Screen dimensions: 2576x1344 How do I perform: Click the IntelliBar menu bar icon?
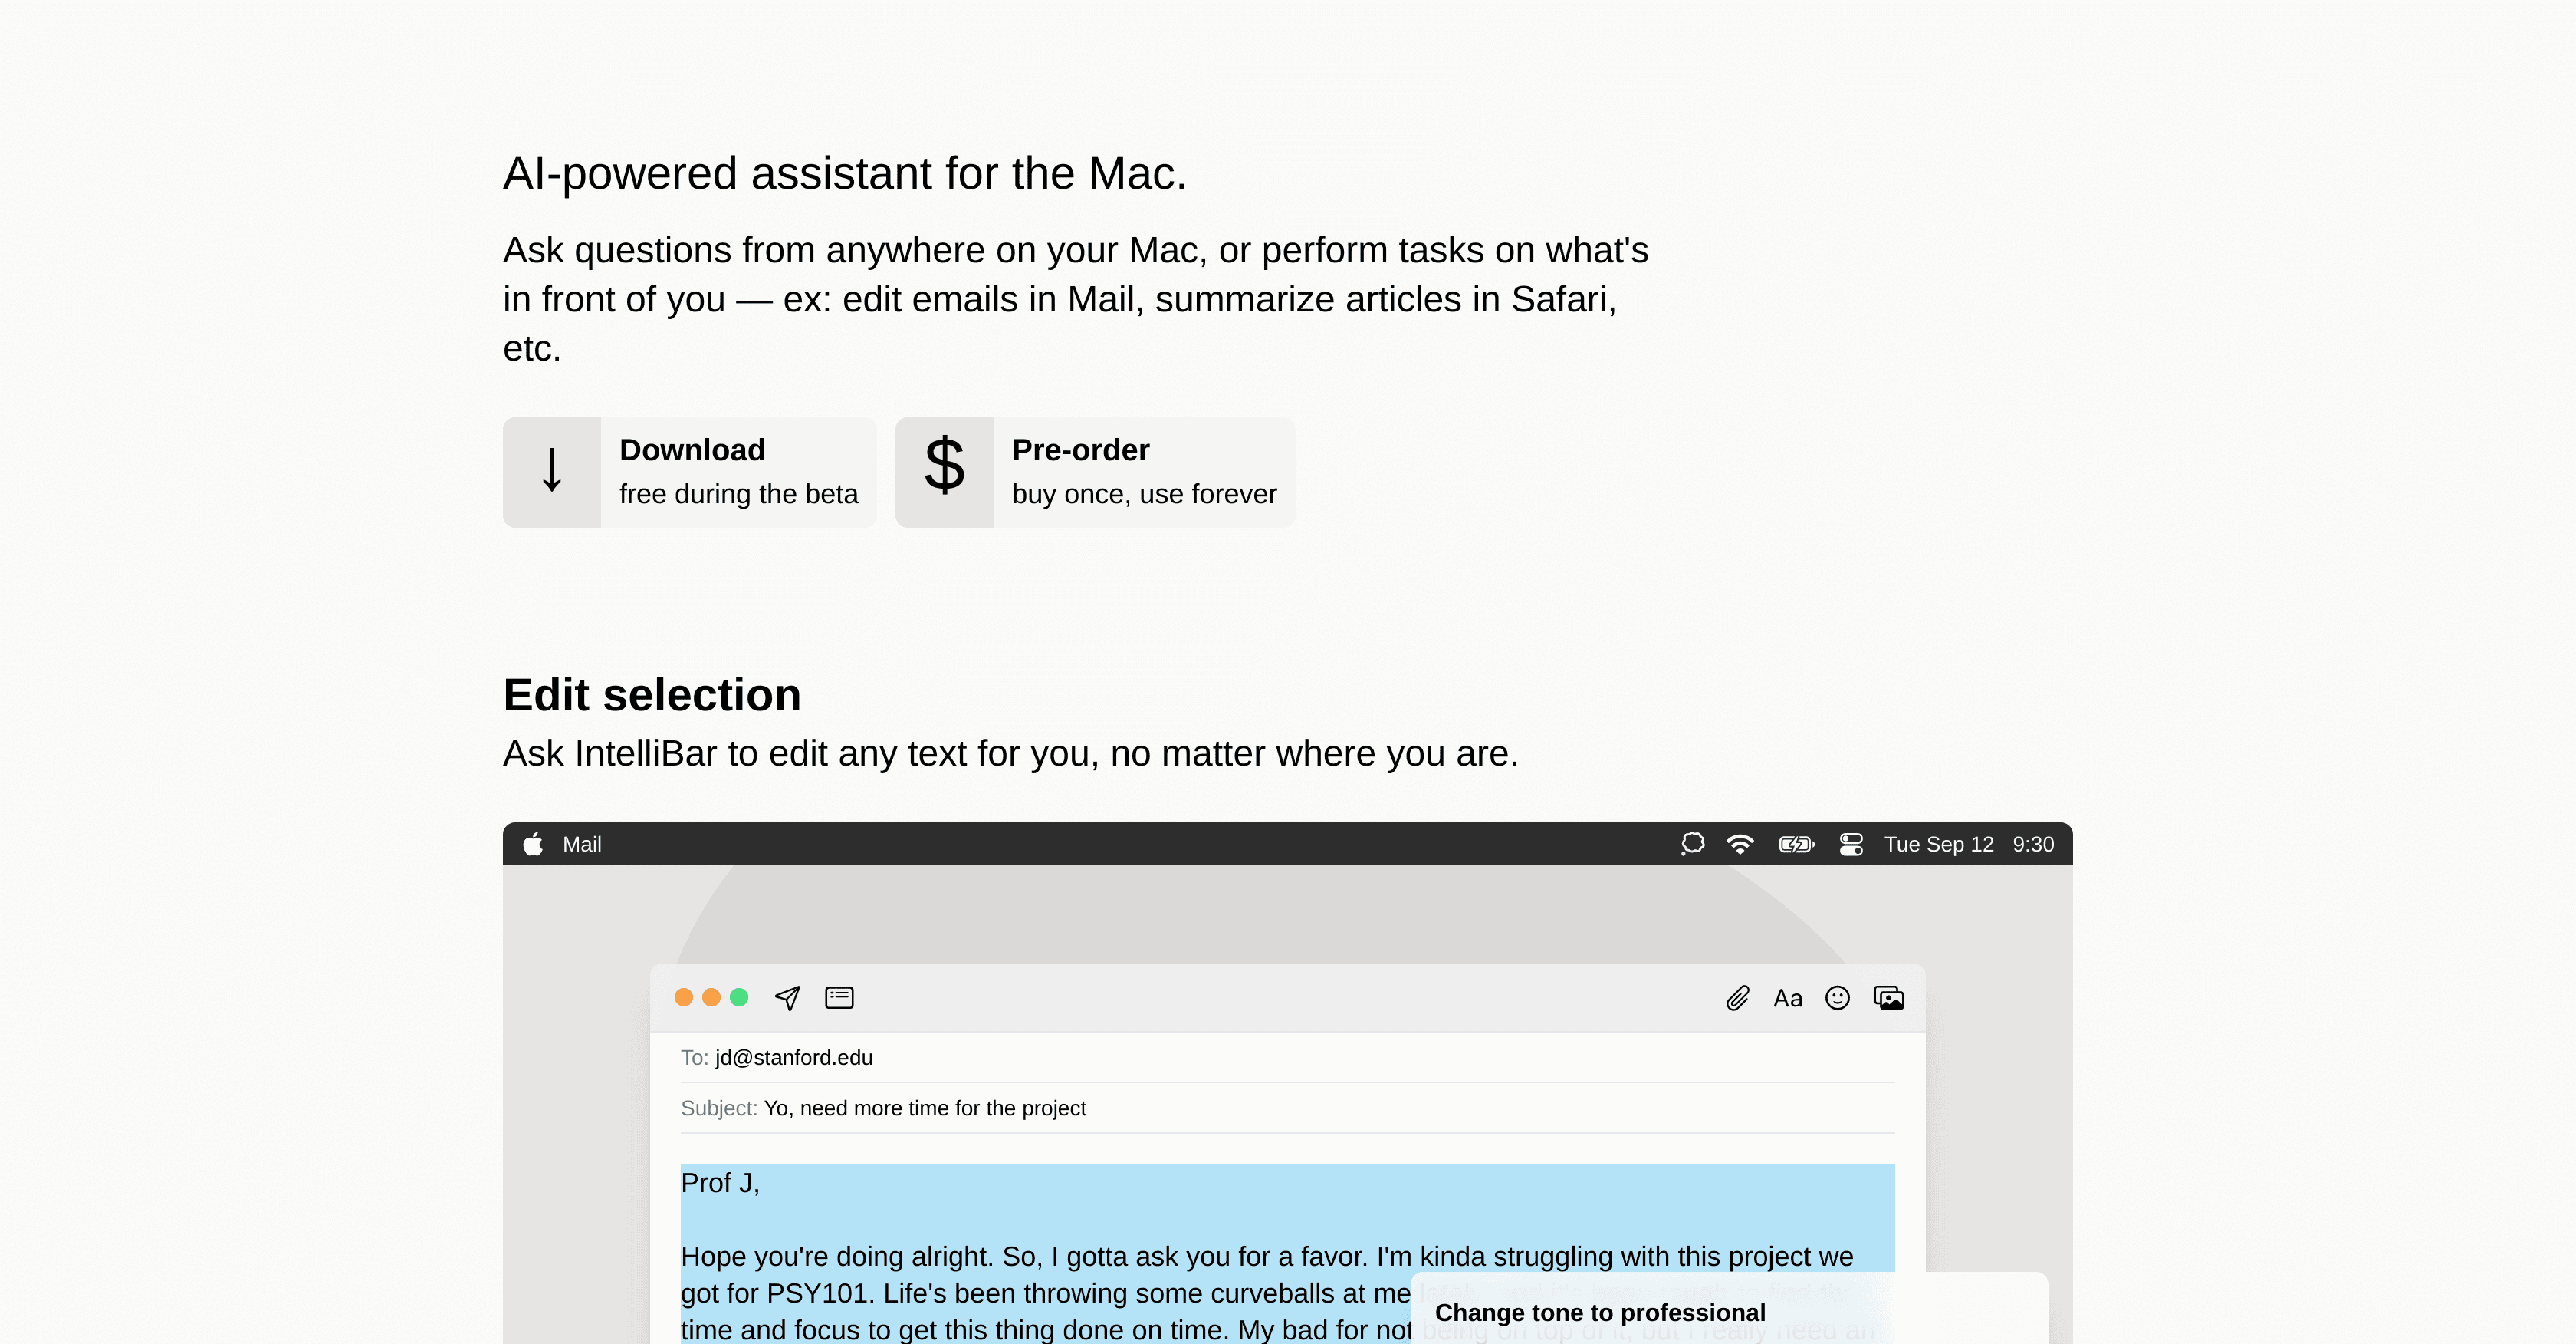(1692, 844)
